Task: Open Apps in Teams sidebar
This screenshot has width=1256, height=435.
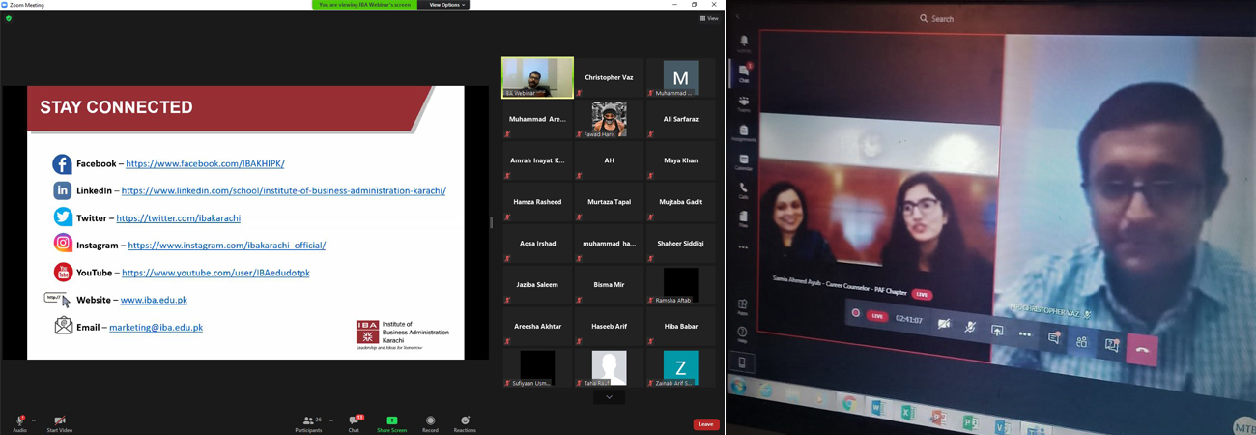Action: (743, 306)
